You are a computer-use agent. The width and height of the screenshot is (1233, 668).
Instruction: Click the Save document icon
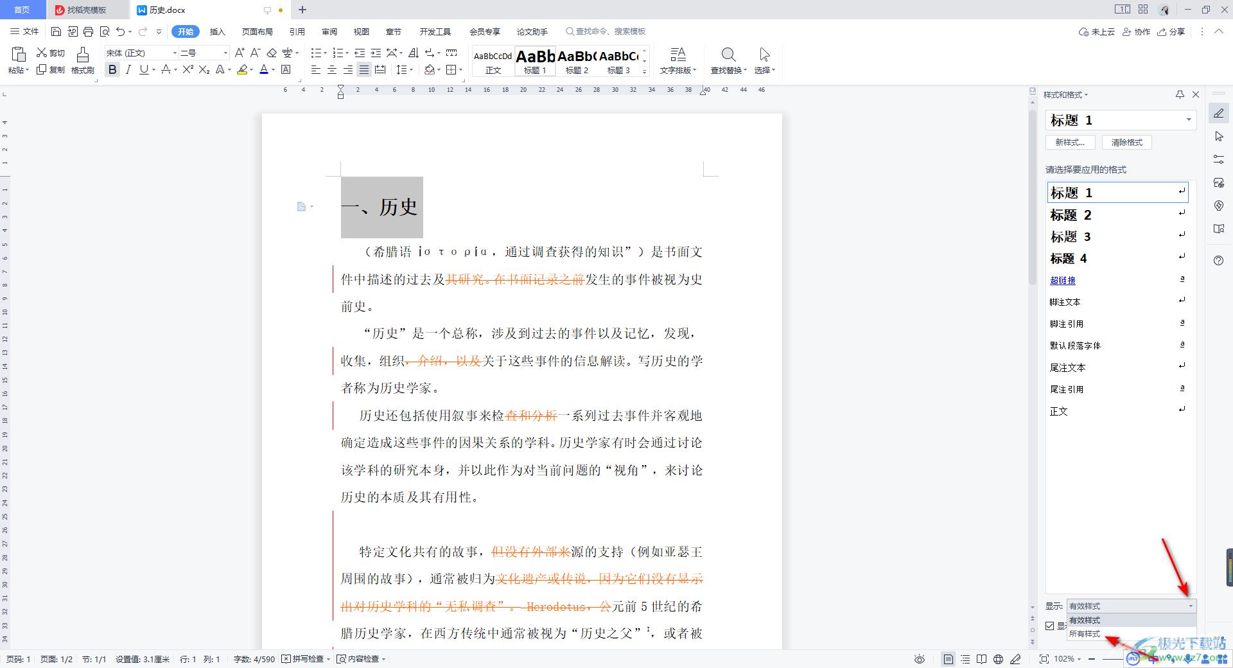(x=56, y=31)
